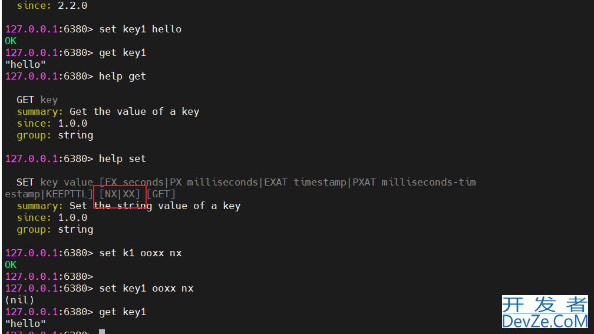Click the 'help get' command text

123,77
